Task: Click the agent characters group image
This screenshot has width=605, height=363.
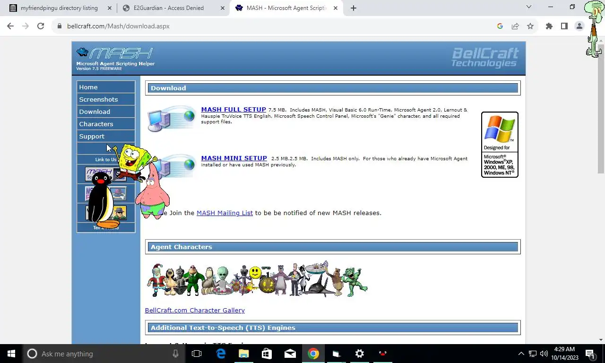Action: [257, 279]
